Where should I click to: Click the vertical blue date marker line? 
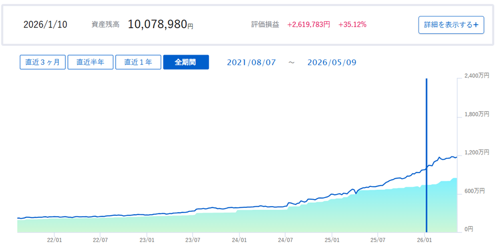click(x=426, y=155)
